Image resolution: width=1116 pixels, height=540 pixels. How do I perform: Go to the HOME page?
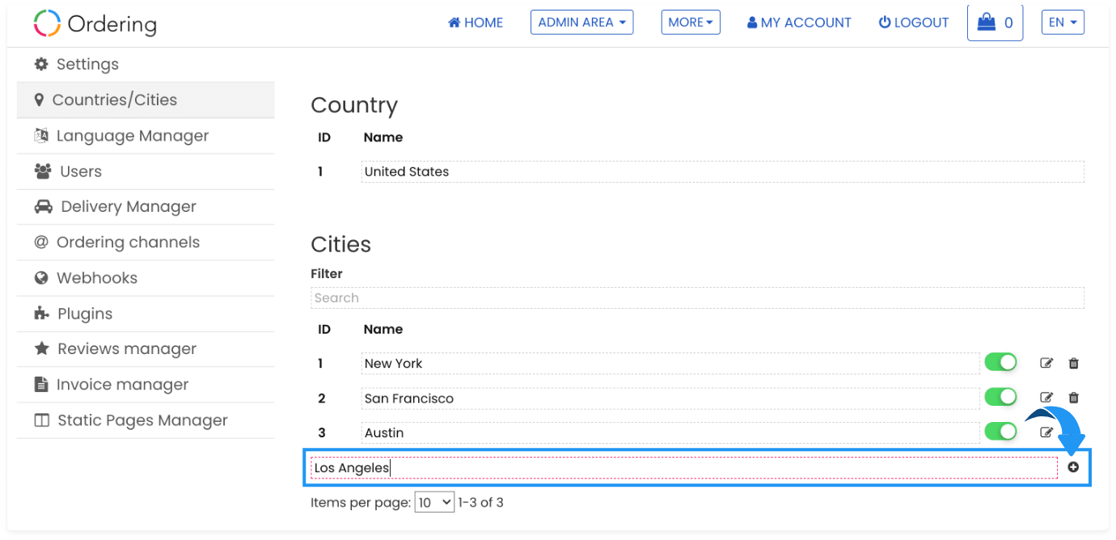[x=476, y=23]
